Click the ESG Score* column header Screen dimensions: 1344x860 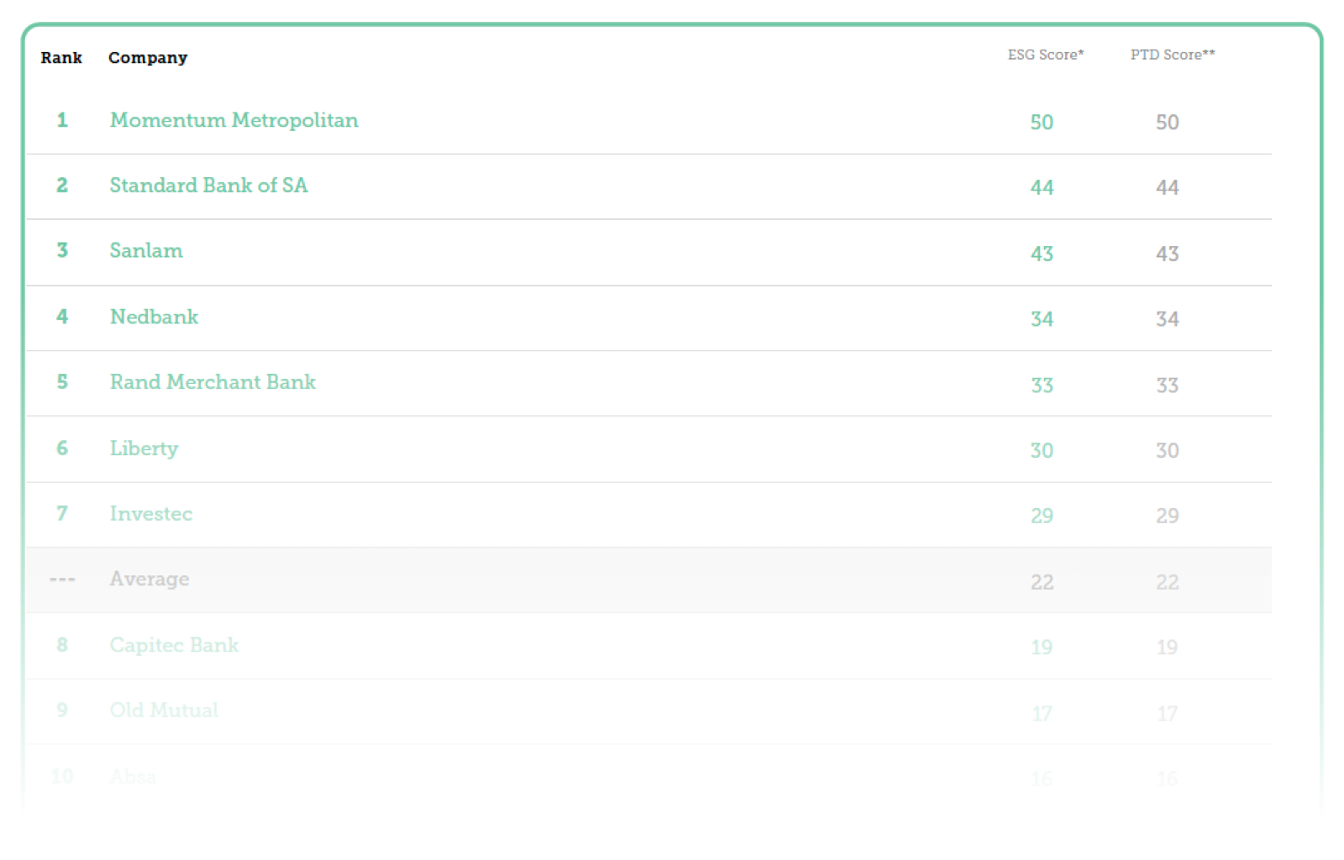(1046, 55)
